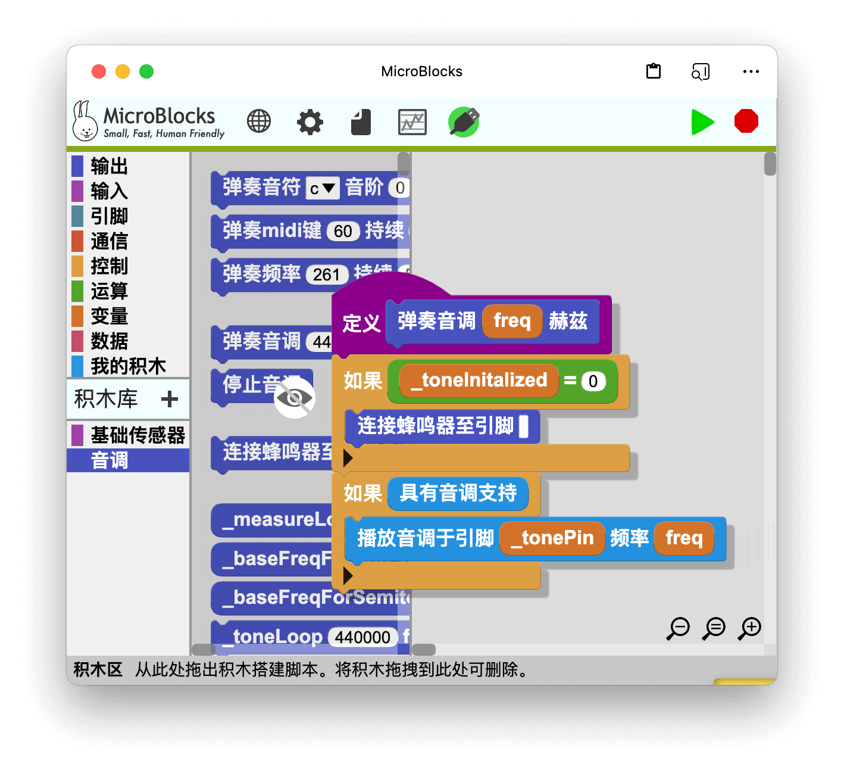Click the _measureLo palette block
The image size is (844, 773).
pyautogui.click(x=271, y=520)
